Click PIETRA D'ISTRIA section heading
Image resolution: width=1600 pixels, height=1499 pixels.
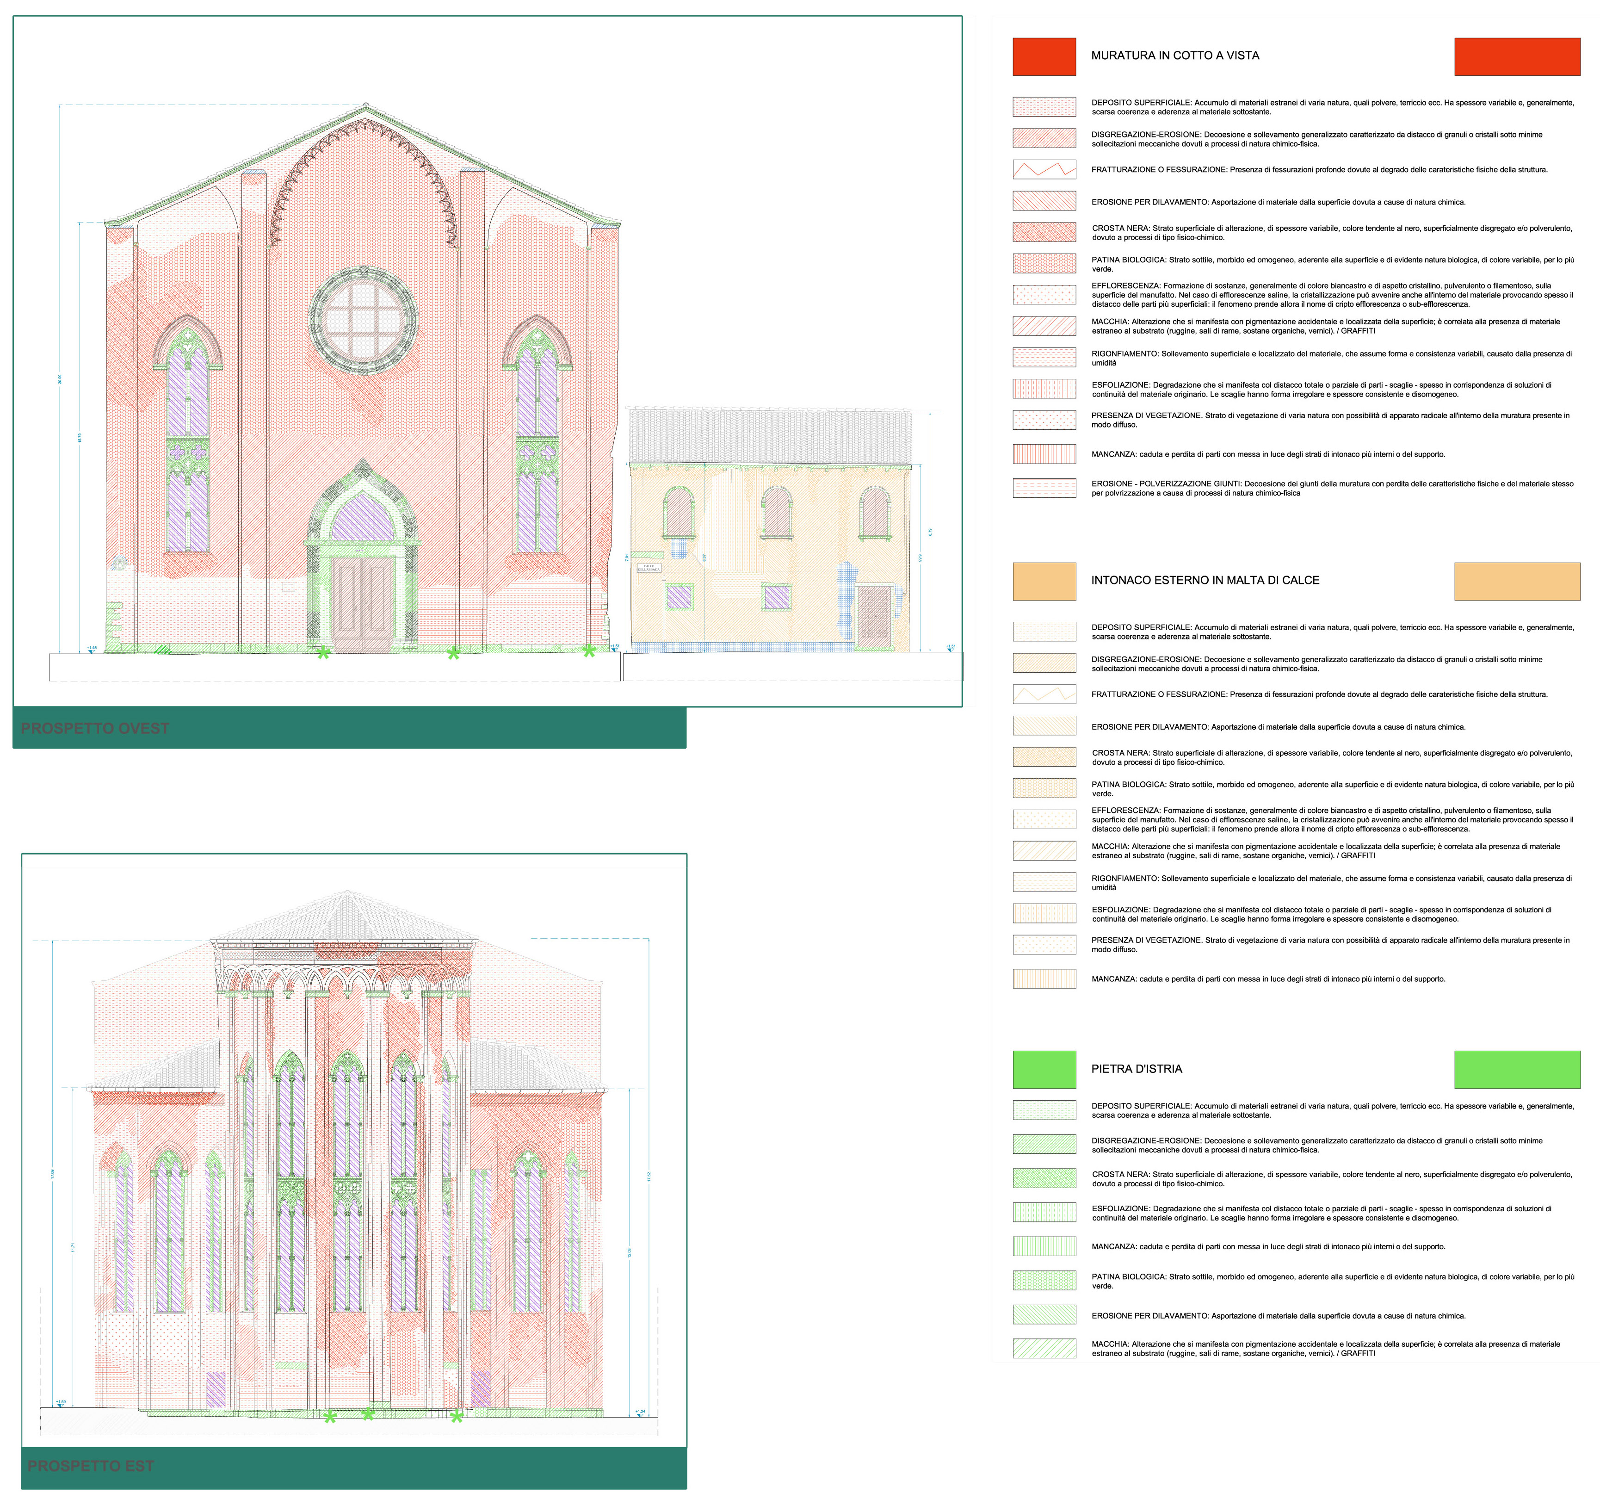(x=1136, y=1069)
